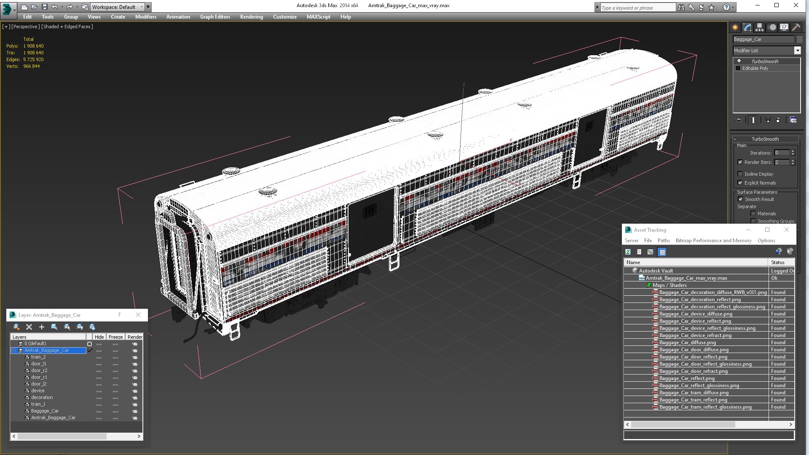
Task: Click the Perspective viewport label
Action: click(26, 27)
